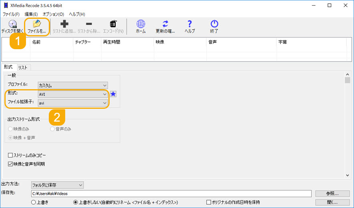Click the 名前 column header
Image resolution: width=354 pixels, height=208 pixels.
coord(52,42)
